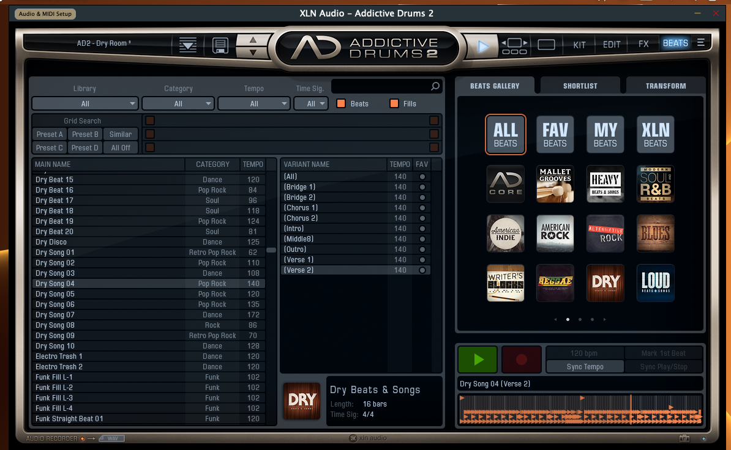Toggle first grid search row right checkbox
Viewport: 731px width, 450px height.
pyautogui.click(x=434, y=120)
